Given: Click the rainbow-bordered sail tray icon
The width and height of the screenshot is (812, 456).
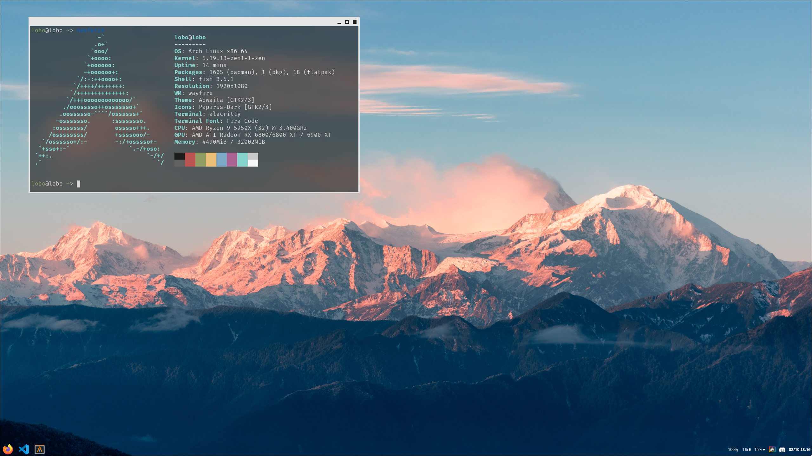Looking at the screenshot, I should (772, 450).
